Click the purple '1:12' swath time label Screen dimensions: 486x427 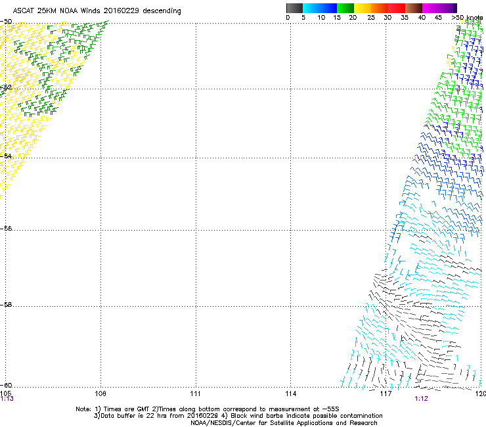[x=422, y=399]
